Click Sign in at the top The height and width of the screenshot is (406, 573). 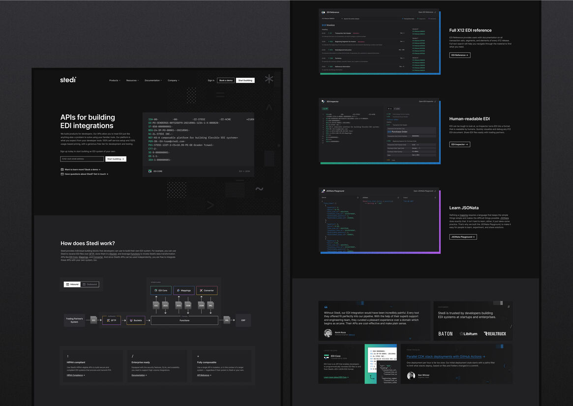tap(211, 81)
